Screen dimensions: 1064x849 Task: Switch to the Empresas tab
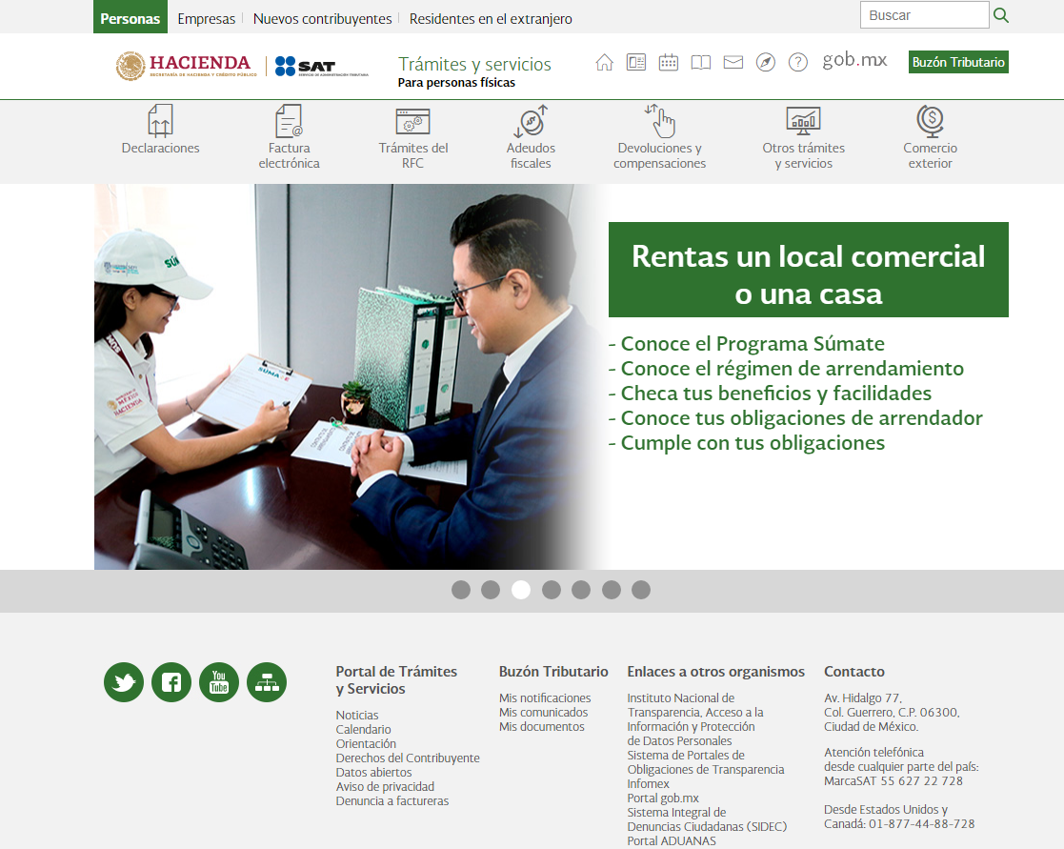[x=207, y=18]
